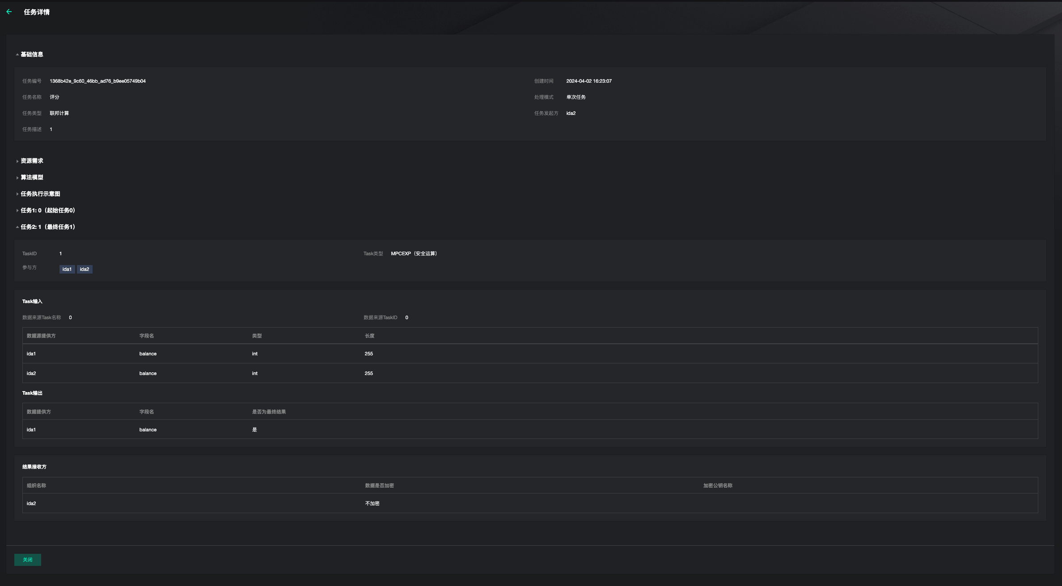Expand the 资源需求 section
The width and height of the screenshot is (1062, 586).
pyautogui.click(x=31, y=161)
